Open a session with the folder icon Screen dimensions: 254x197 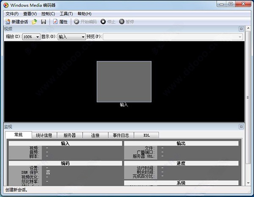[x=34, y=22]
